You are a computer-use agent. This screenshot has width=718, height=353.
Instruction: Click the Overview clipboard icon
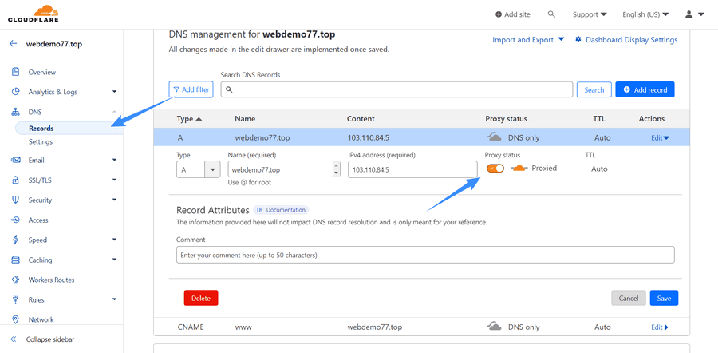16,72
